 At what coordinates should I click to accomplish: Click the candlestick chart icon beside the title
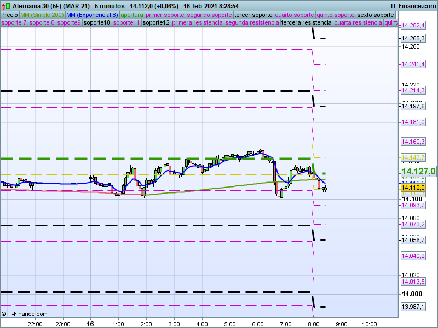5,6
